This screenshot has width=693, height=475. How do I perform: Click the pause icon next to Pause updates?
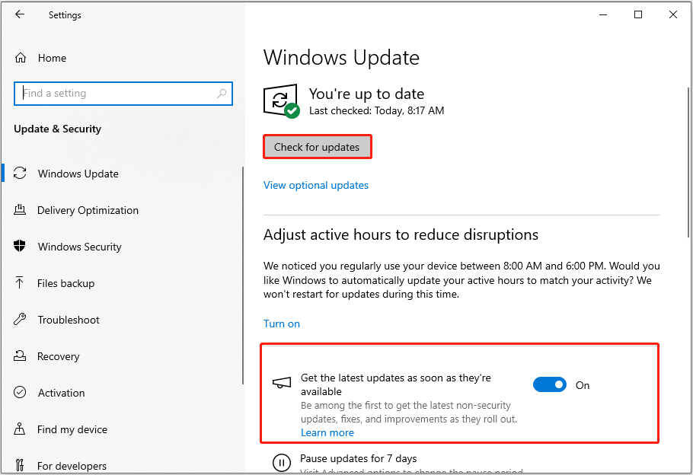pyautogui.click(x=281, y=462)
